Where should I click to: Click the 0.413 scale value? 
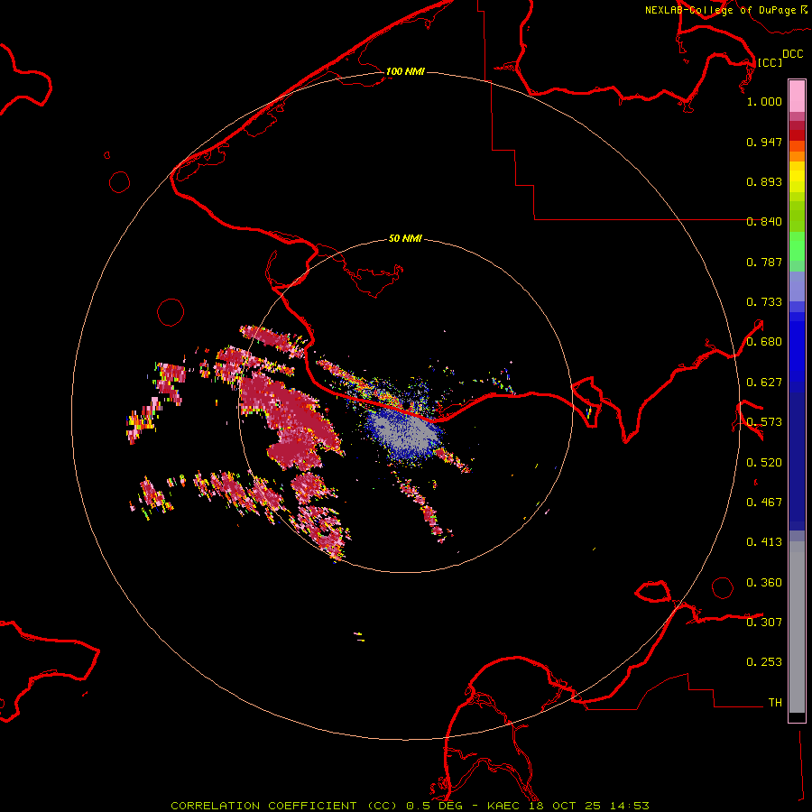tap(764, 542)
